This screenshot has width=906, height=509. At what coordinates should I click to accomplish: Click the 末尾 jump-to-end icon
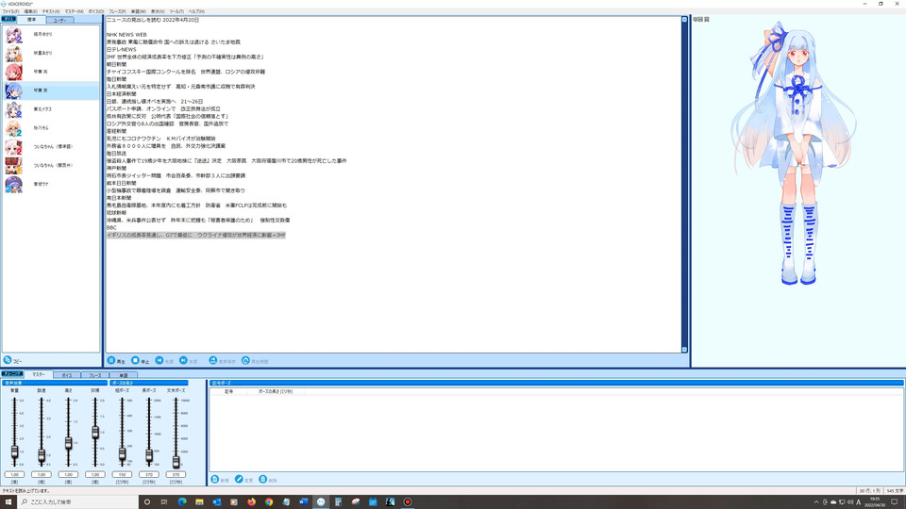coord(183,361)
